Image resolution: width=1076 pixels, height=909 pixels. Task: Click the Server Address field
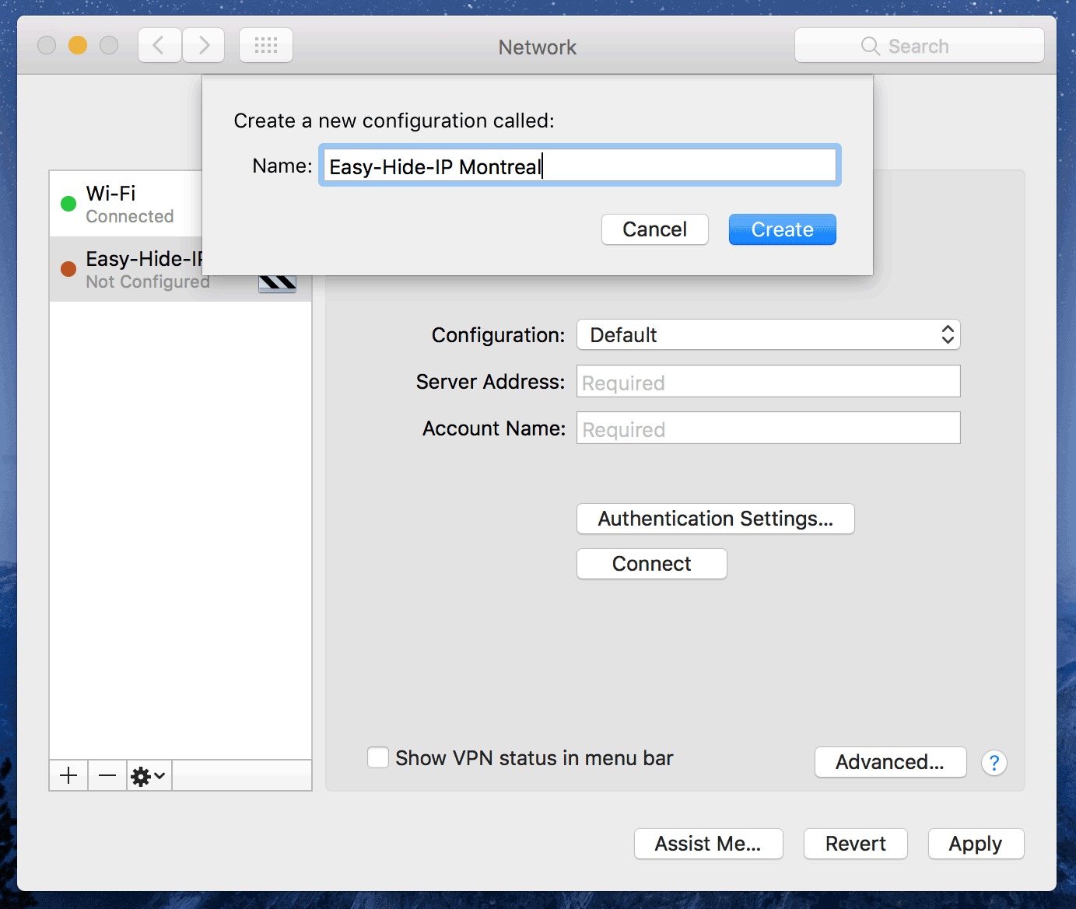click(x=769, y=382)
